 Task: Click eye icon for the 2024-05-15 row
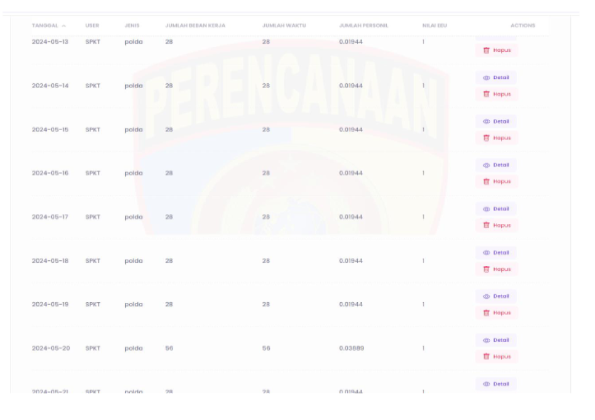point(486,121)
